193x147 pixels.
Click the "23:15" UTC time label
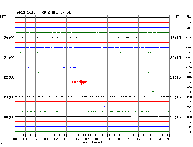tap(175, 117)
